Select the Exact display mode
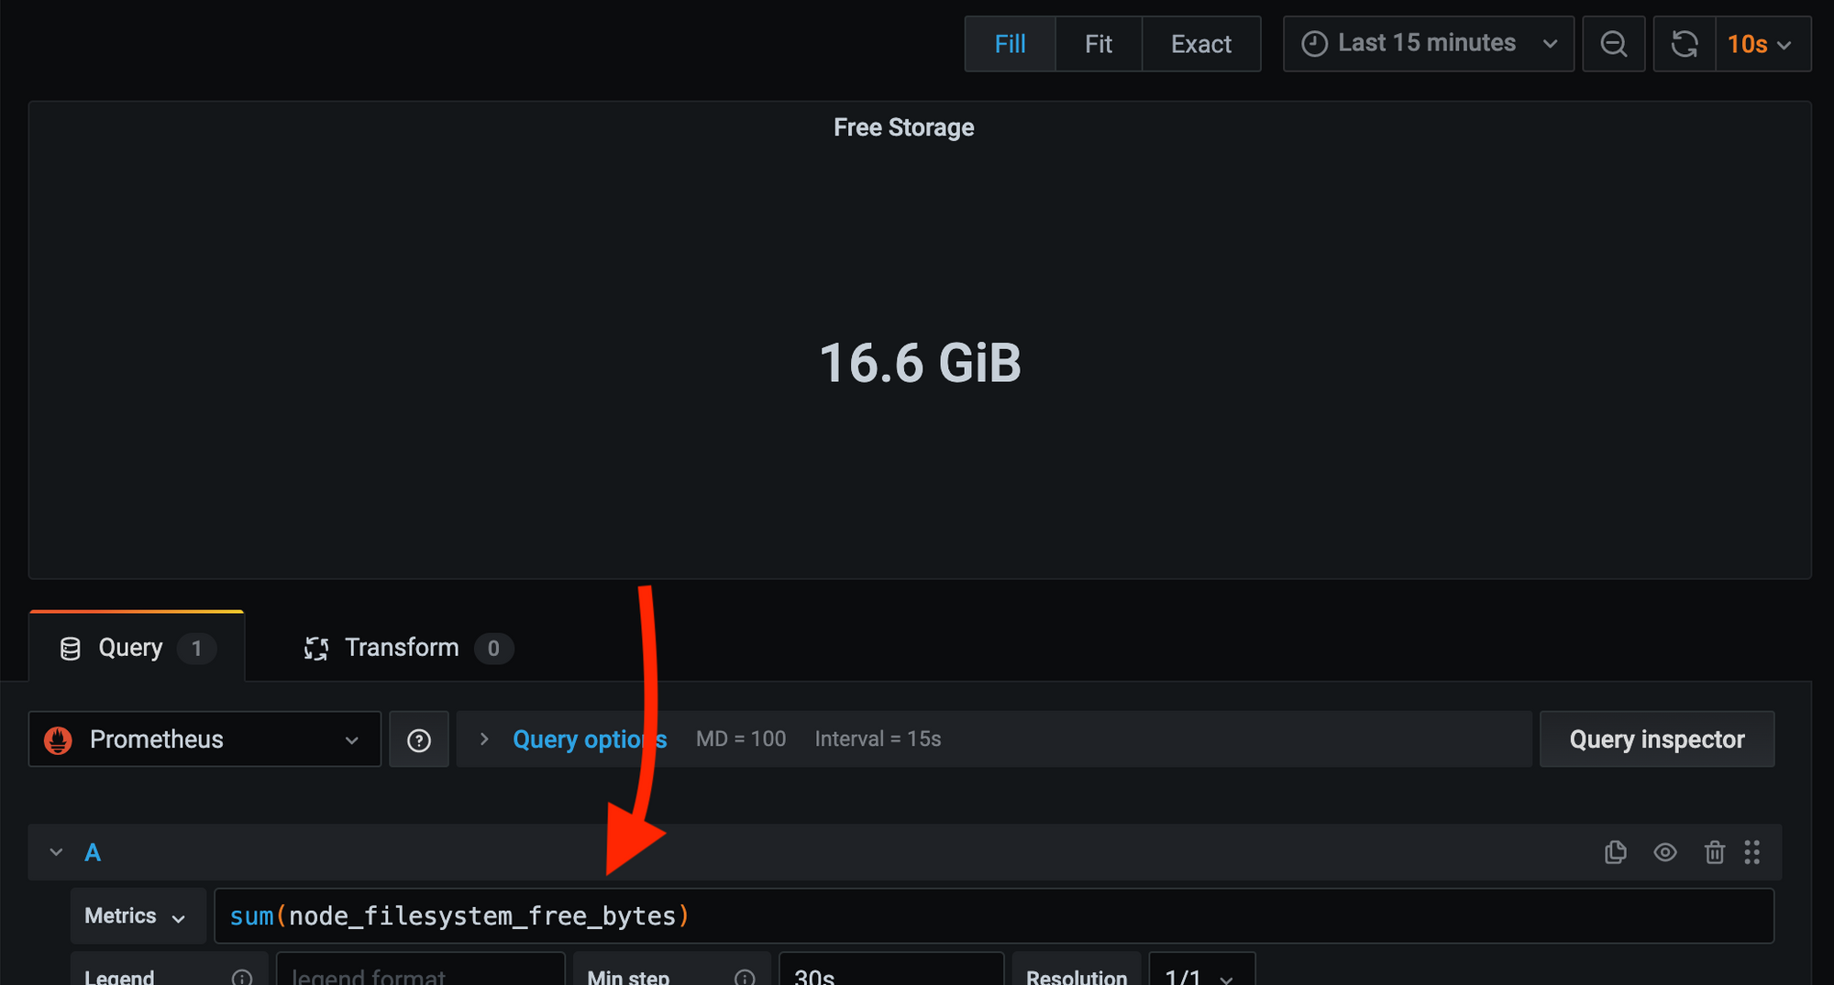1834x985 pixels. (x=1200, y=44)
